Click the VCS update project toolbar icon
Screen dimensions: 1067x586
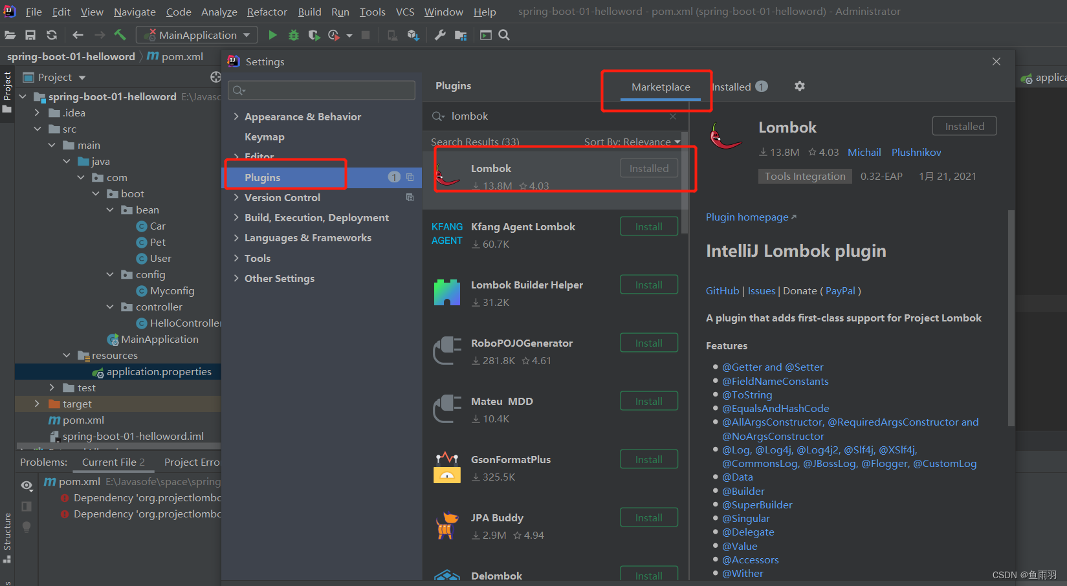[x=413, y=35]
